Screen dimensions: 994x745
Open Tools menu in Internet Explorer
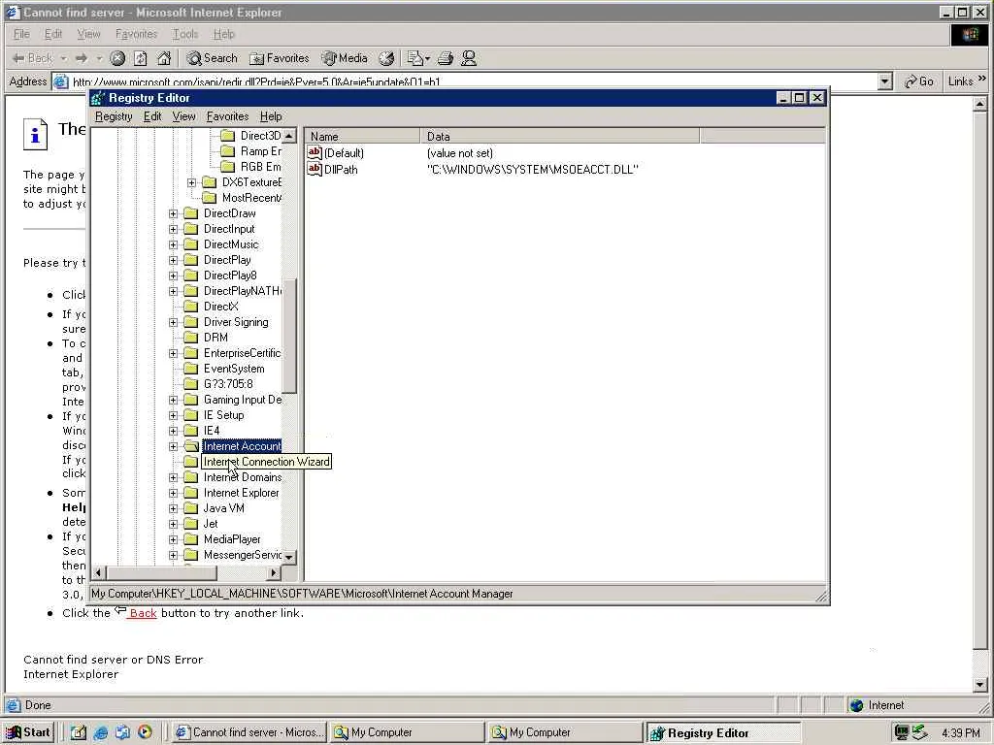click(185, 34)
